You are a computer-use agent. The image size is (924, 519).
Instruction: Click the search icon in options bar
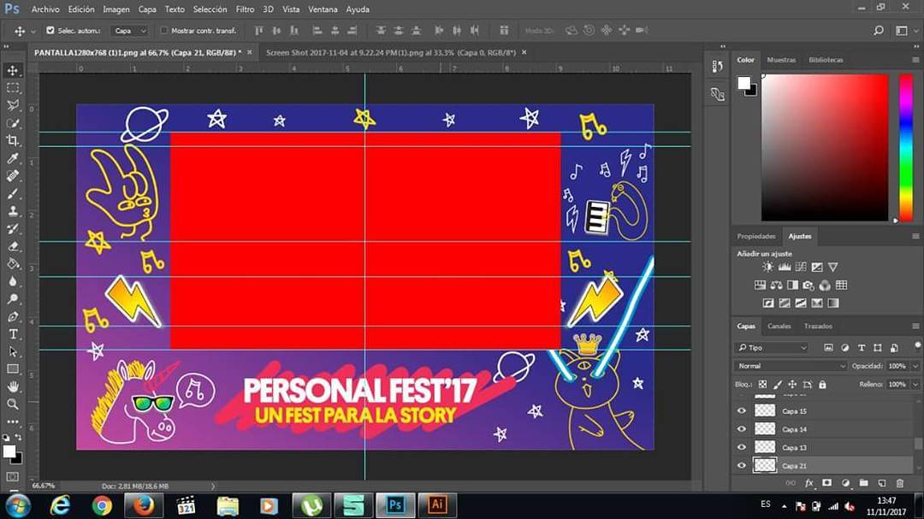[x=879, y=31]
